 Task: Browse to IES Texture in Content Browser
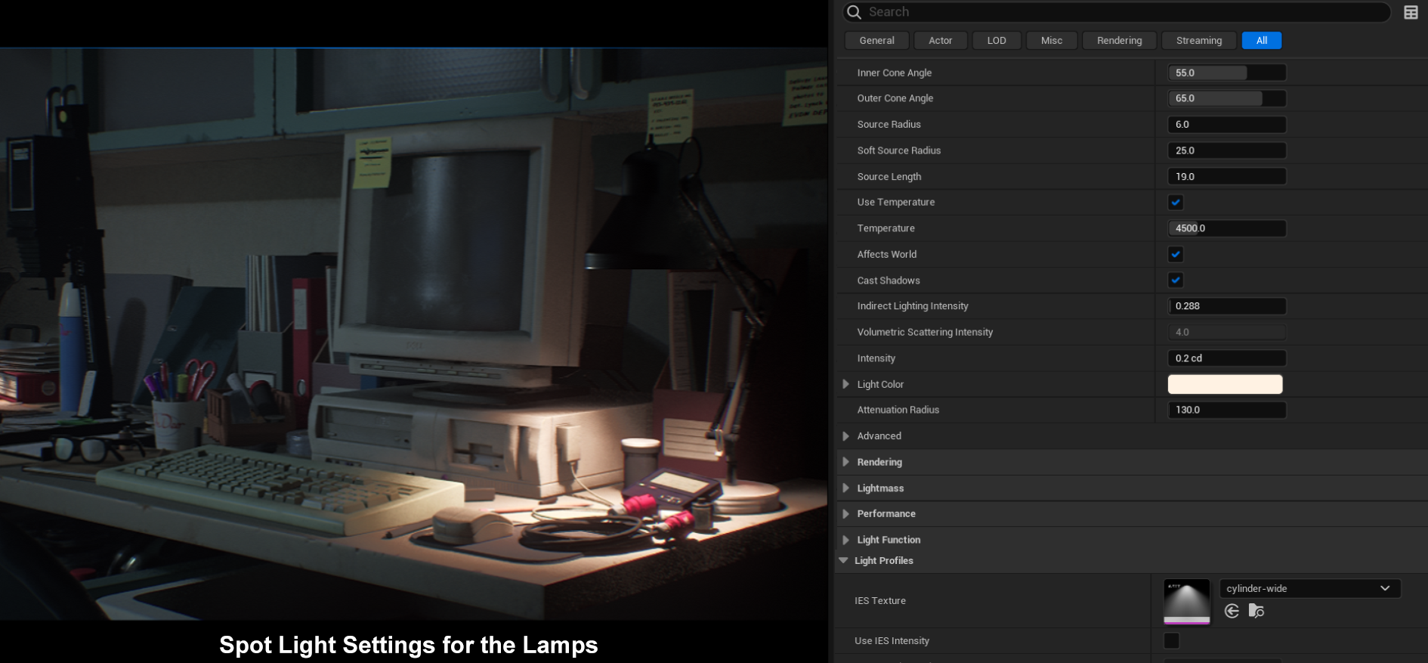pyautogui.click(x=1256, y=611)
